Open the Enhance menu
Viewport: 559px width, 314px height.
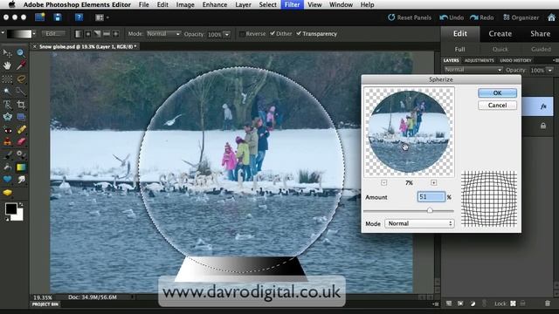click(215, 4)
